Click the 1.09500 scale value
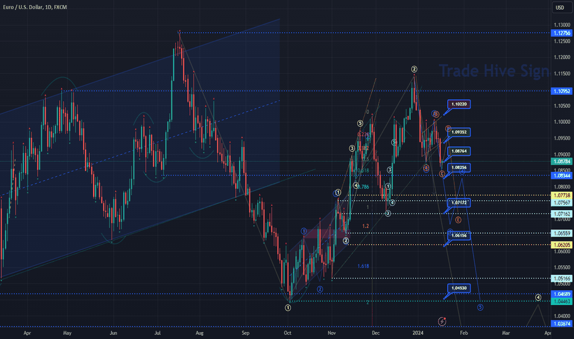Screen dimensions: 574x339 click(x=562, y=138)
